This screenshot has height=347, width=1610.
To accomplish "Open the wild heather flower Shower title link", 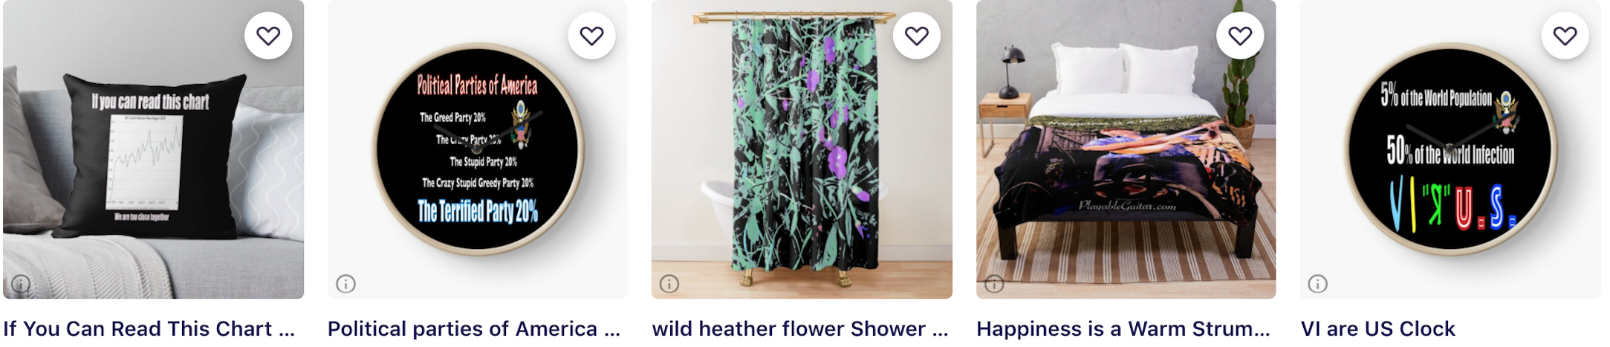I will coord(800,328).
